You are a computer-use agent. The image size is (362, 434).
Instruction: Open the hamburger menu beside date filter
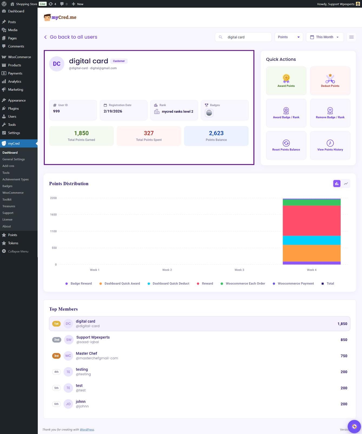pyautogui.click(x=351, y=37)
